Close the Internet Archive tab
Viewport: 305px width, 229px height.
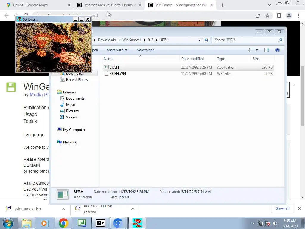pyautogui.click(x=140, y=5)
